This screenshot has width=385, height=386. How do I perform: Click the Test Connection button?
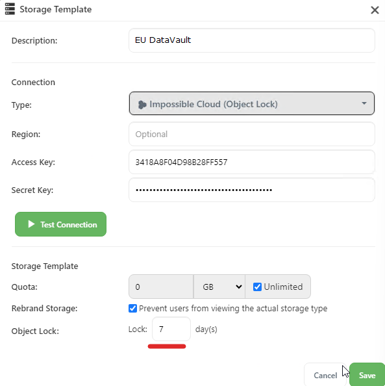61,224
